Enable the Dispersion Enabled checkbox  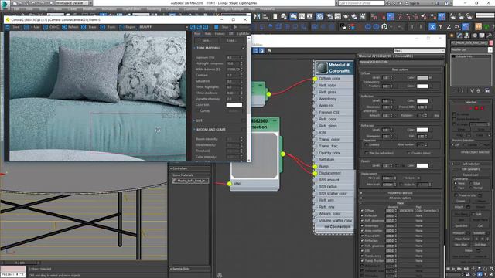click(x=366, y=144)
